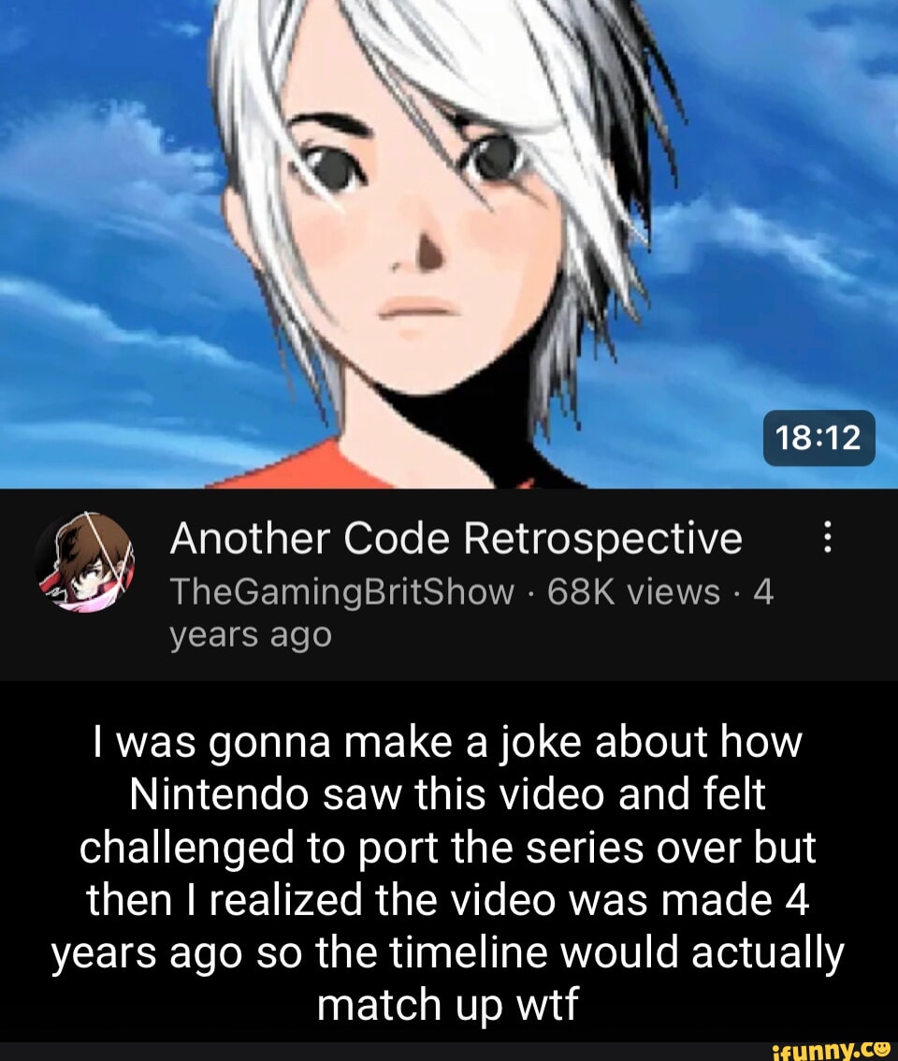Click the 18:12 video duration badge
Viewport: 898px width, 1061px height.
[x=818, y=438]
